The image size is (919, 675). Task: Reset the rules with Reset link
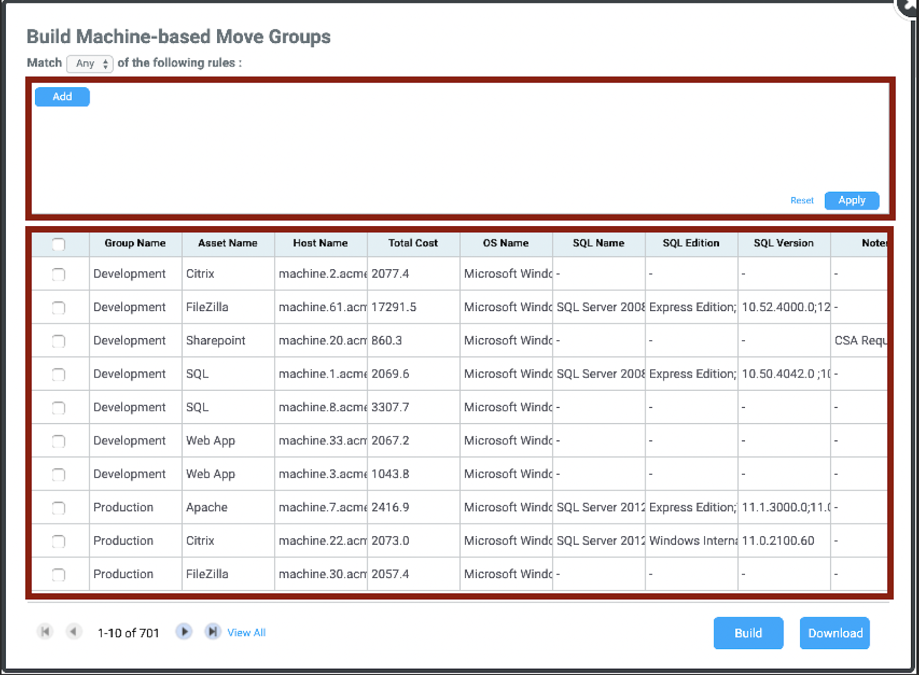click(802, 201)
